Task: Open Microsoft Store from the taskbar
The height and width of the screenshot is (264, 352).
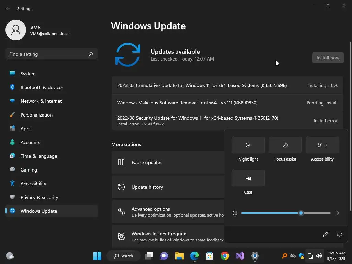Action: click(209, 256)
